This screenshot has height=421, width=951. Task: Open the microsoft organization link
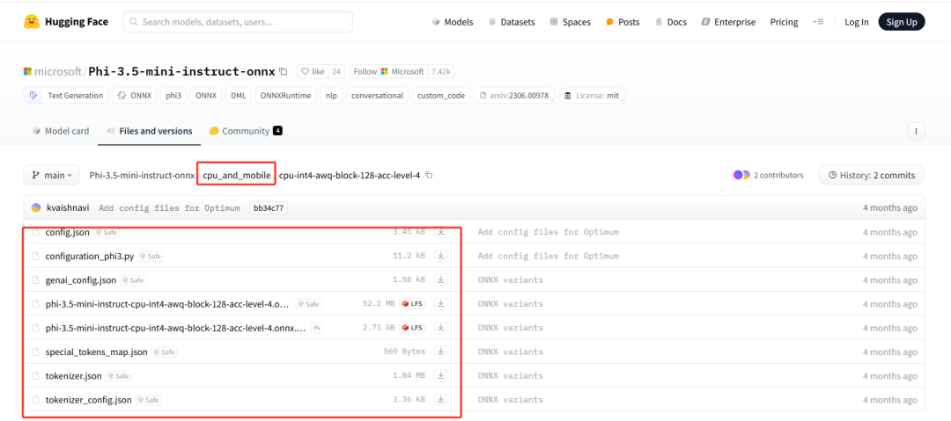coord(58,71)
